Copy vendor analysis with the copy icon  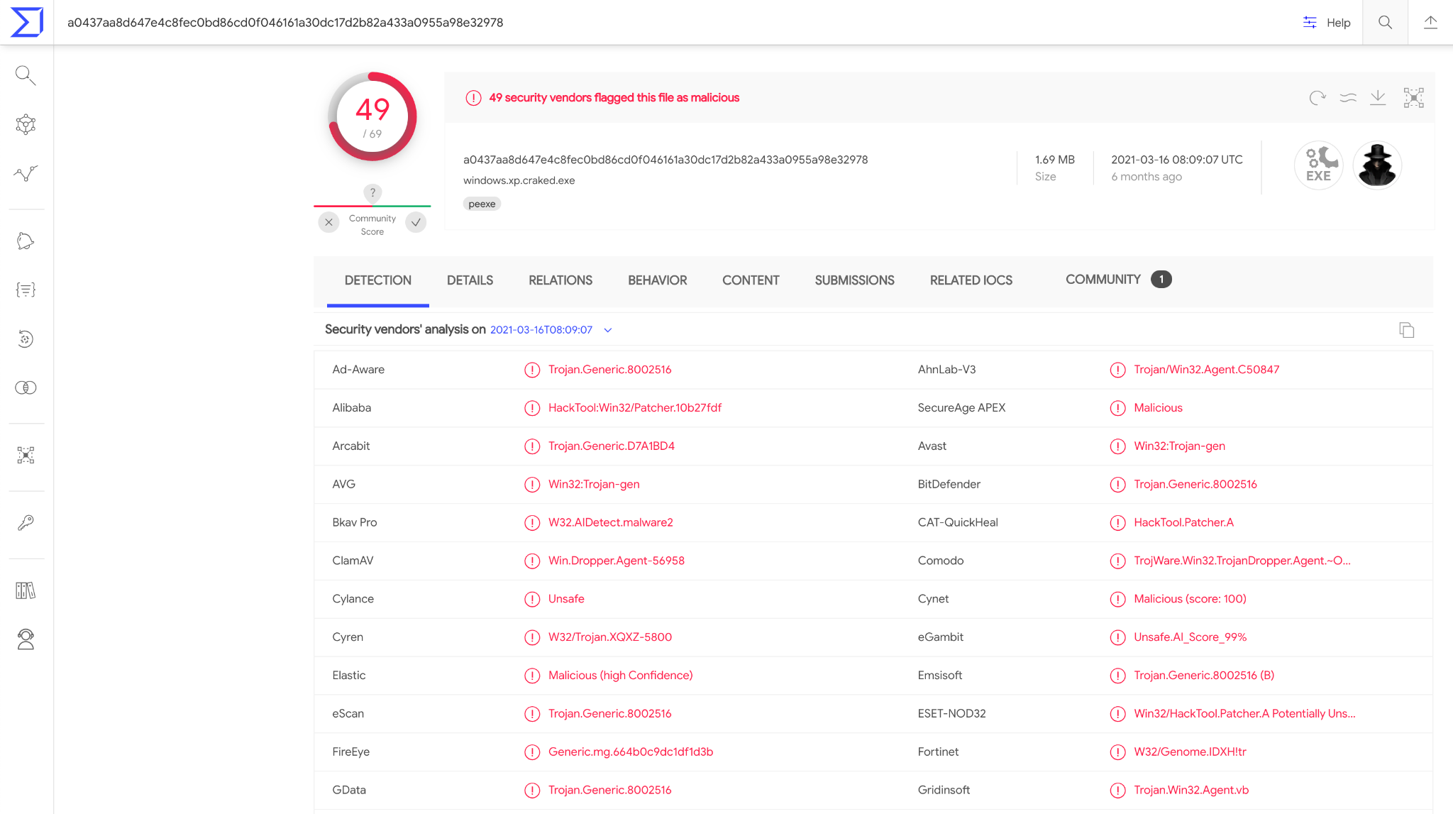click(1406, 330)
